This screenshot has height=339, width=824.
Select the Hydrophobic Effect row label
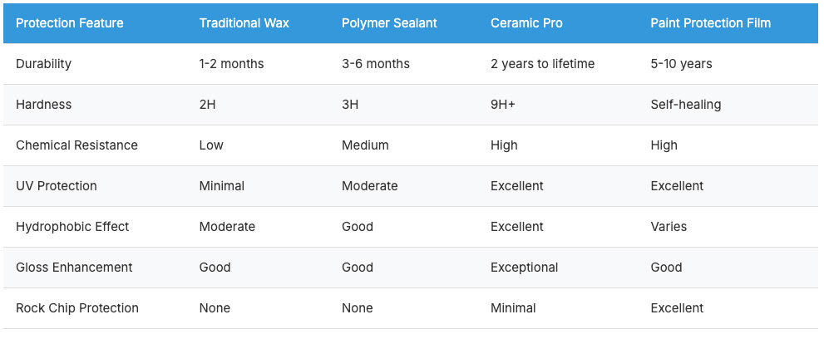[x=72, y=227]
